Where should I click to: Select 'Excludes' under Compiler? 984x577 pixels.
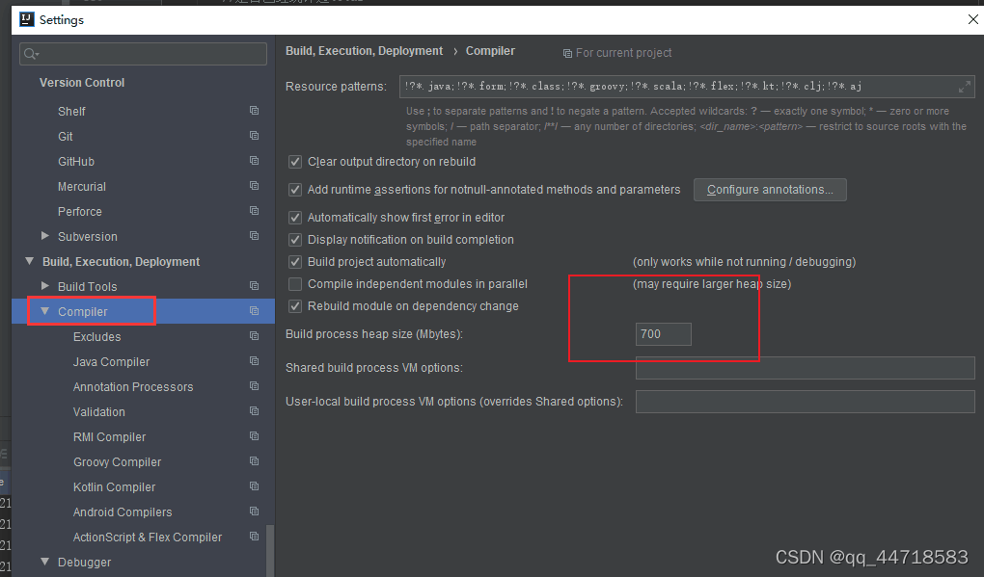96,336
